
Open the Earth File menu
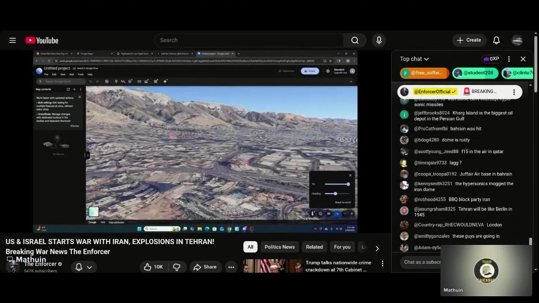click(x=46, y=74)
